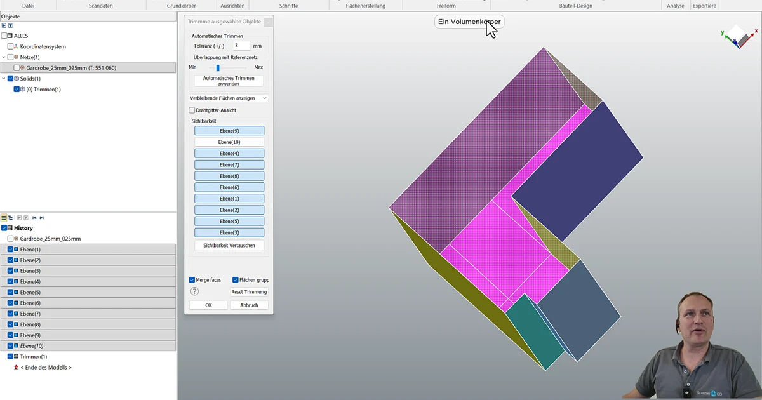
Task: Toggle Ebene(4) visibility button in dialog
Action: [x=229, y=154]
